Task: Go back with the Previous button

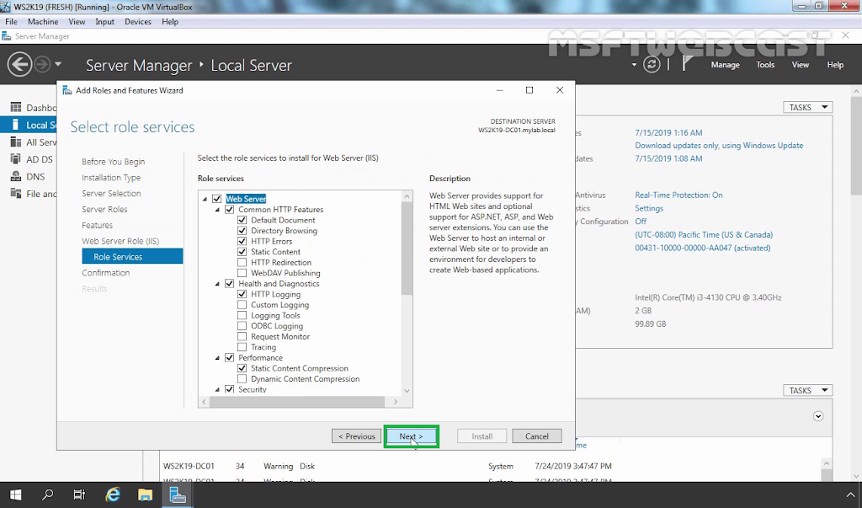Action: [x=356, y=436]
